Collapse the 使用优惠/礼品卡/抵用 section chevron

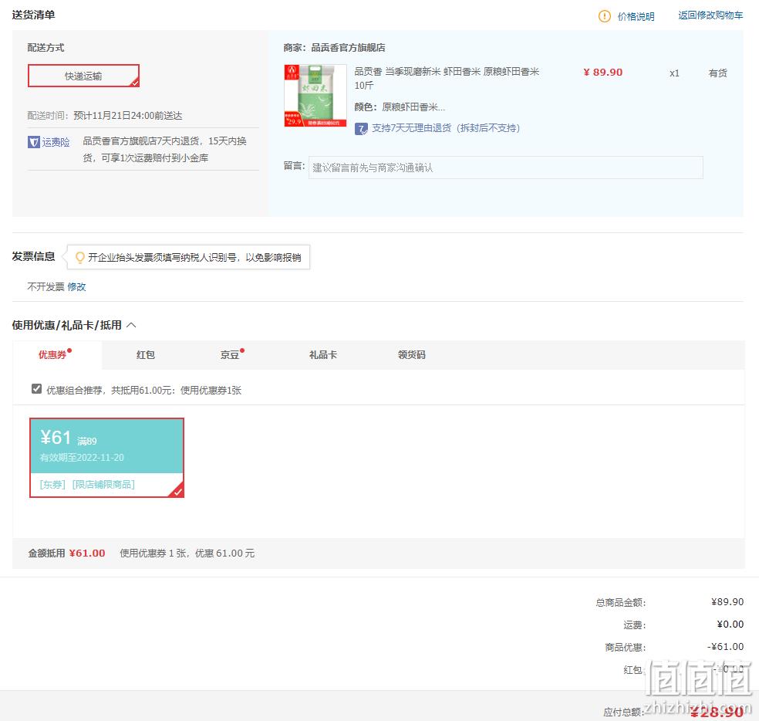(x=131, y=325)
